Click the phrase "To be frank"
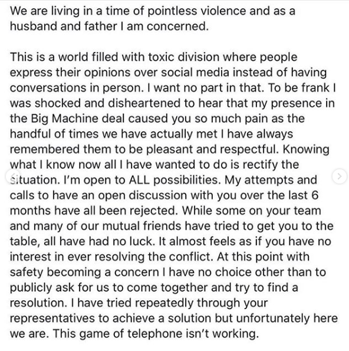The width and height of the screenshot is (349, 351). tap(299, 88)
